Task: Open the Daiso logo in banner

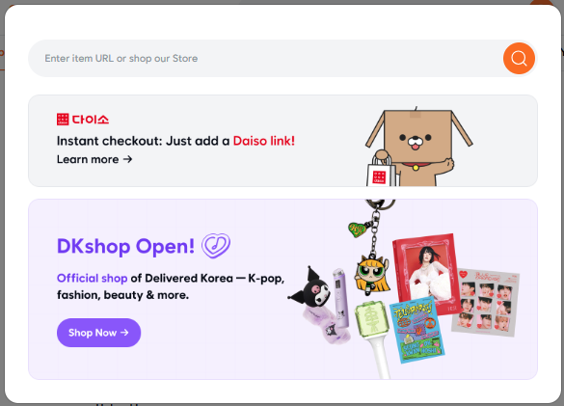Action: [83, 120]
